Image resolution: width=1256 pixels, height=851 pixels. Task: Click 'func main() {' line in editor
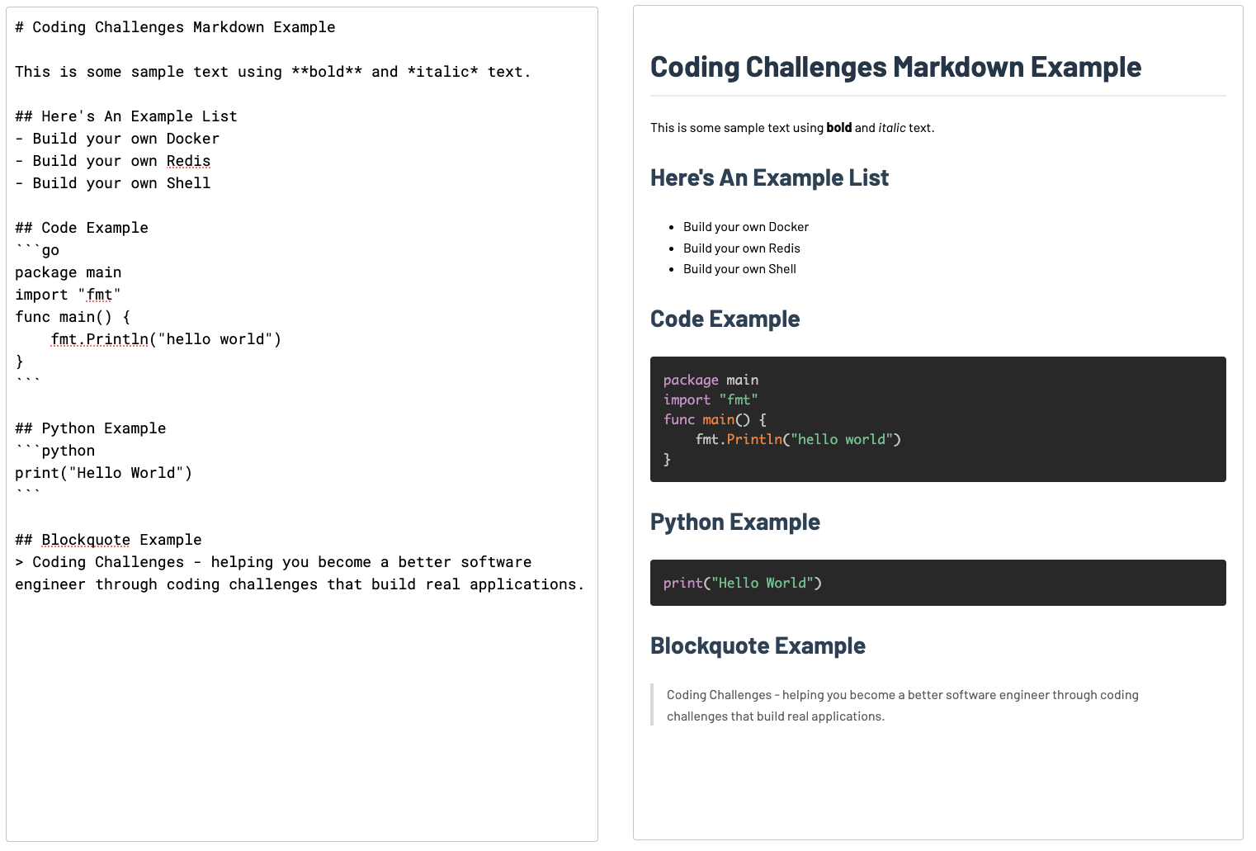click(x=73, y=317)
